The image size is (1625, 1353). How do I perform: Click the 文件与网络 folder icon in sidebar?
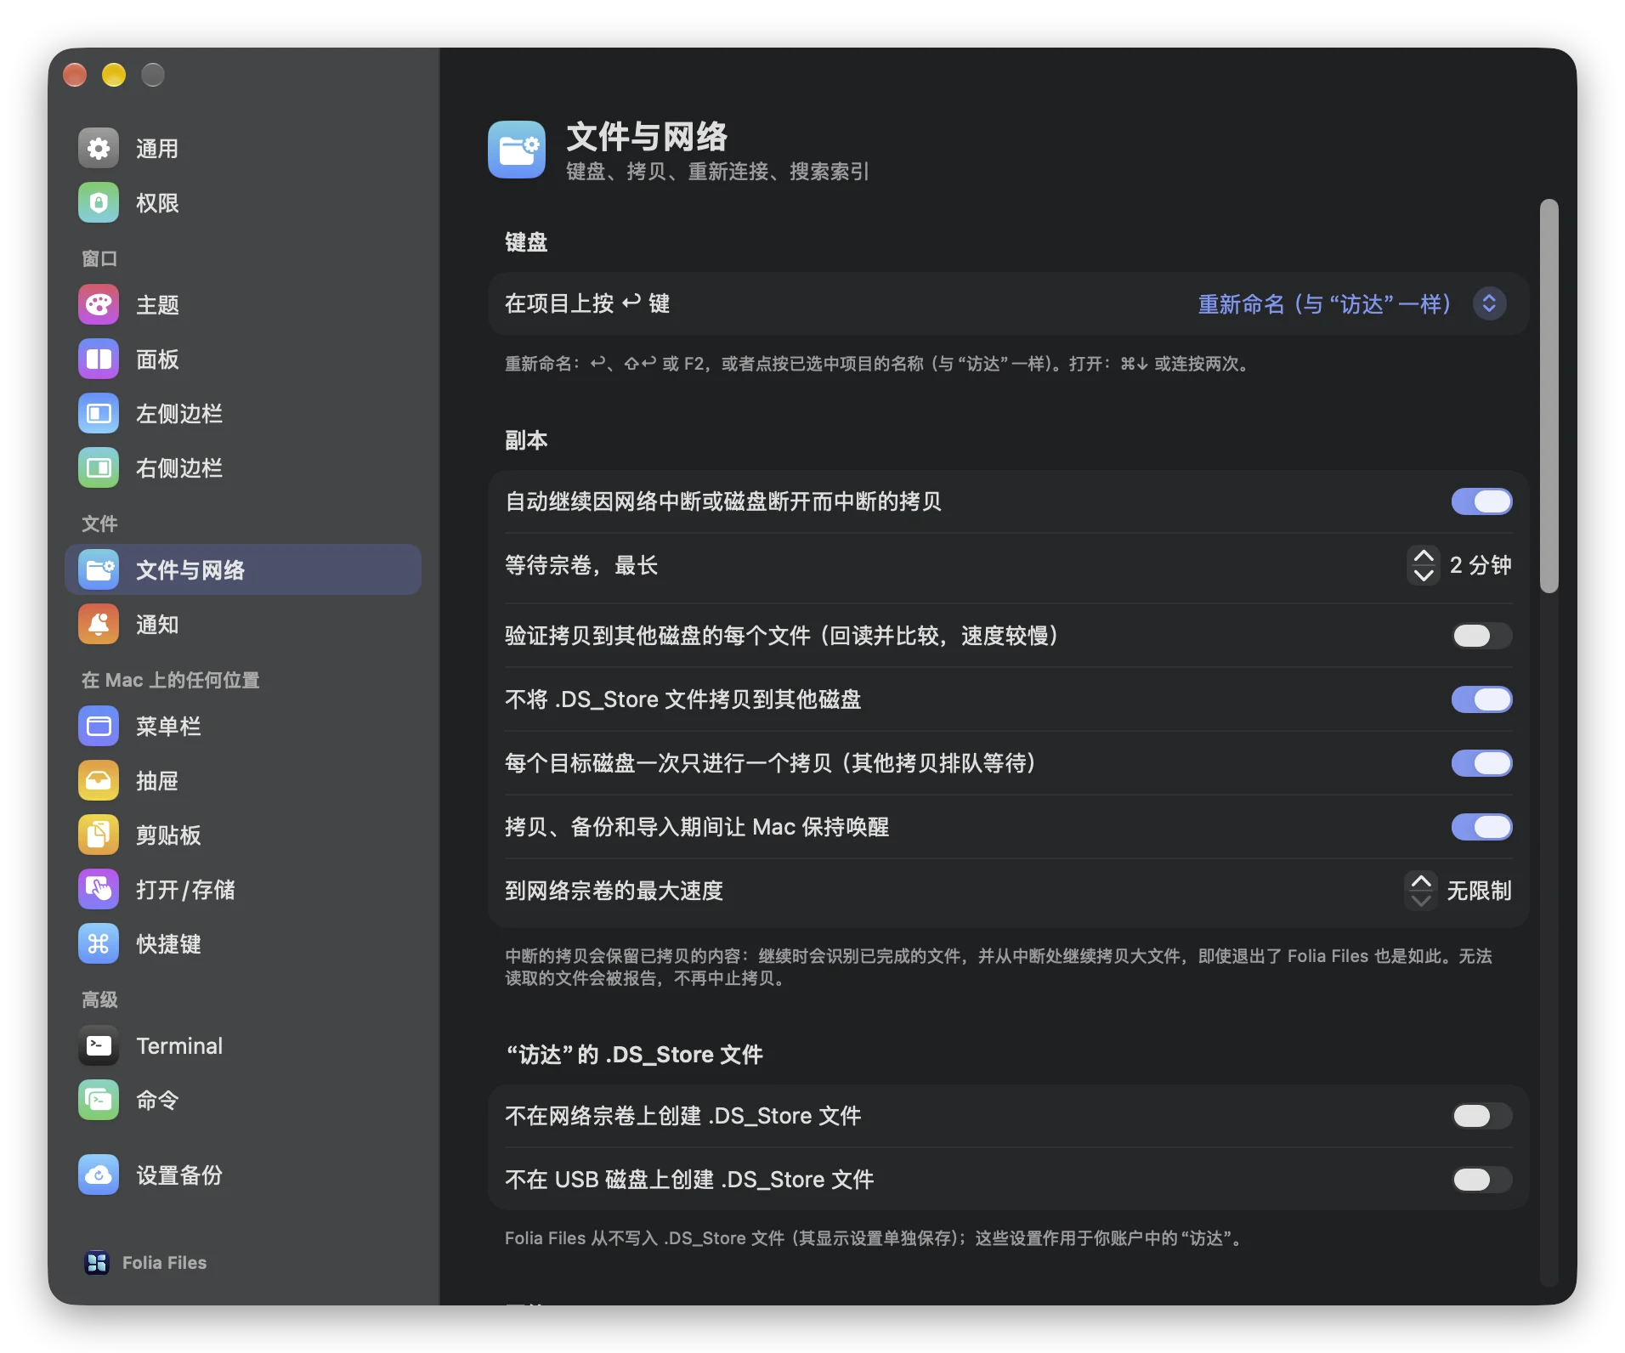(99, 570)
